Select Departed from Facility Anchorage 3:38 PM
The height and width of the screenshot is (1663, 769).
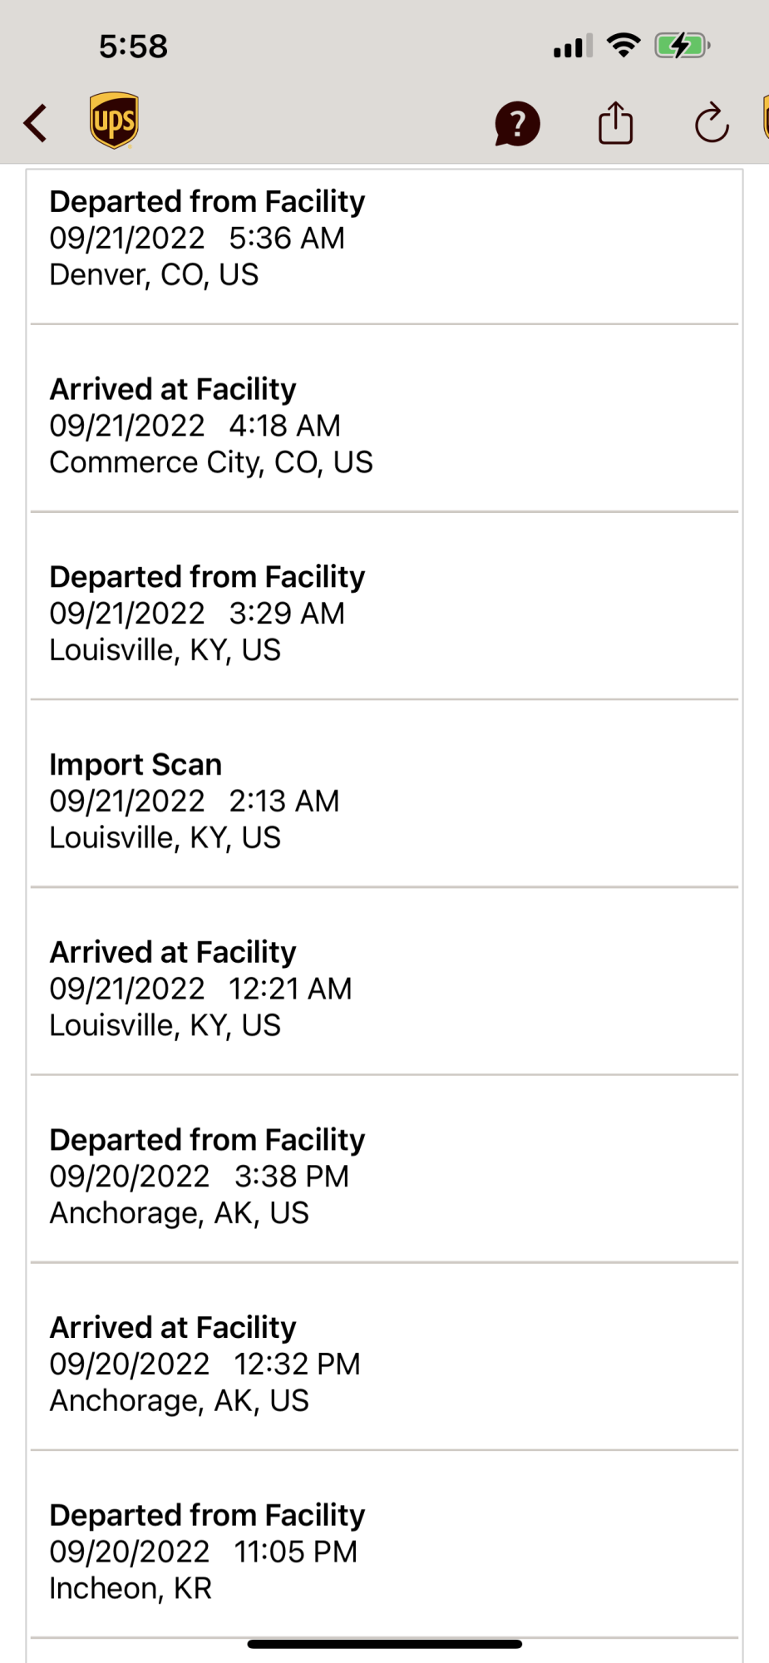coord(384,1170)
